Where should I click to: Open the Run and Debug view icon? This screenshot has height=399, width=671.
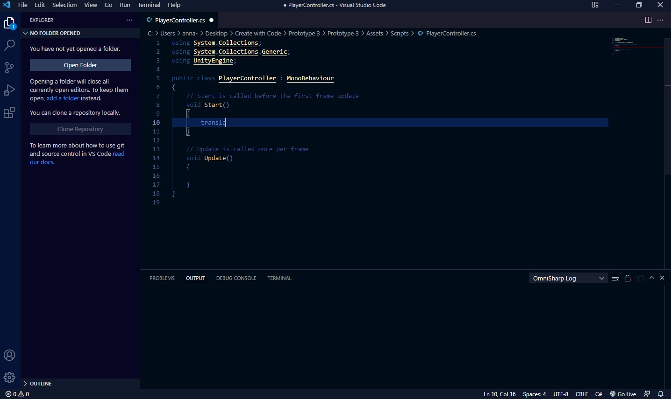[10, 90]
